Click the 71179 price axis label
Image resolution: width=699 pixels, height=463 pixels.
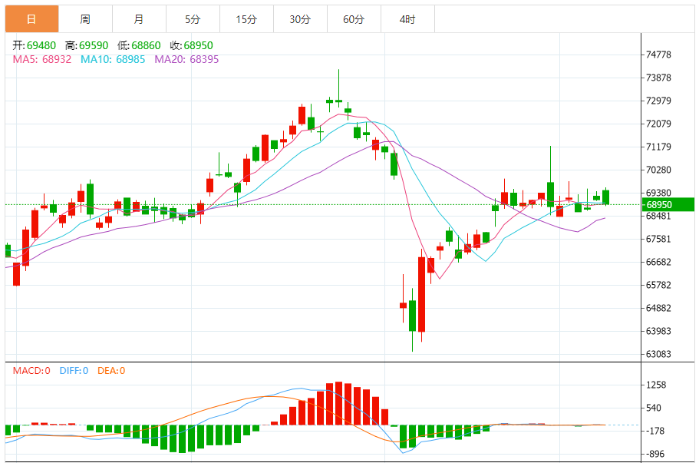click(658, 147)
